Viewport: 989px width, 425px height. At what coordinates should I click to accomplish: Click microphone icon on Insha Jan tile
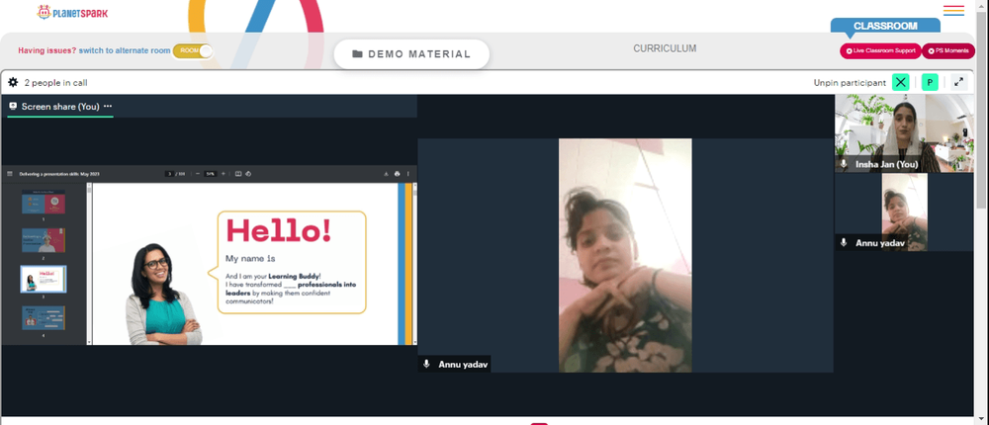pos(844,164)
